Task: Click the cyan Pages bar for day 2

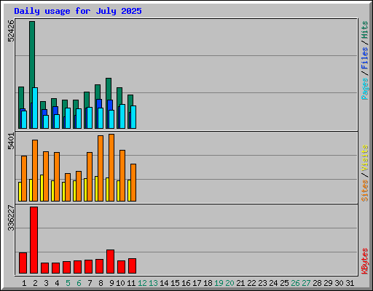Action: [35, 108]
